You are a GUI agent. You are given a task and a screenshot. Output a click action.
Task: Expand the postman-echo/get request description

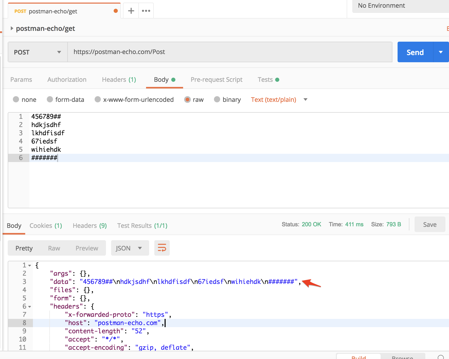point(12,28)
